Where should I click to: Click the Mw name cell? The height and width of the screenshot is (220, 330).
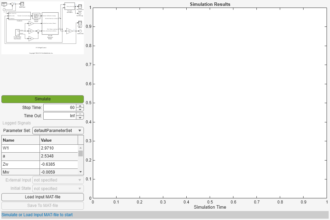(21, 172)
